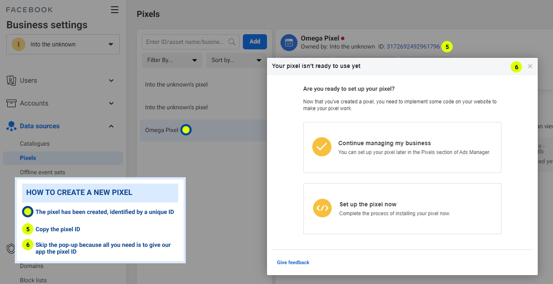Click the Accounts menu label
This screenshot has width=553, height=284.
tap(34, 103)
